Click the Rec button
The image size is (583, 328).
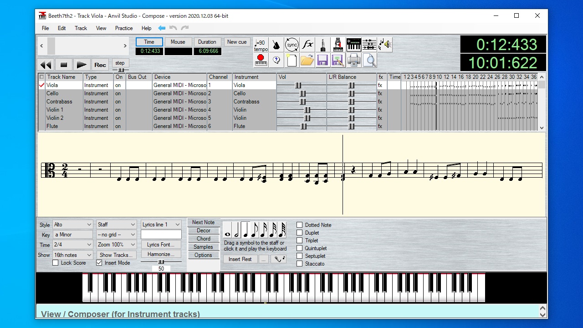[x=100, y=65]
